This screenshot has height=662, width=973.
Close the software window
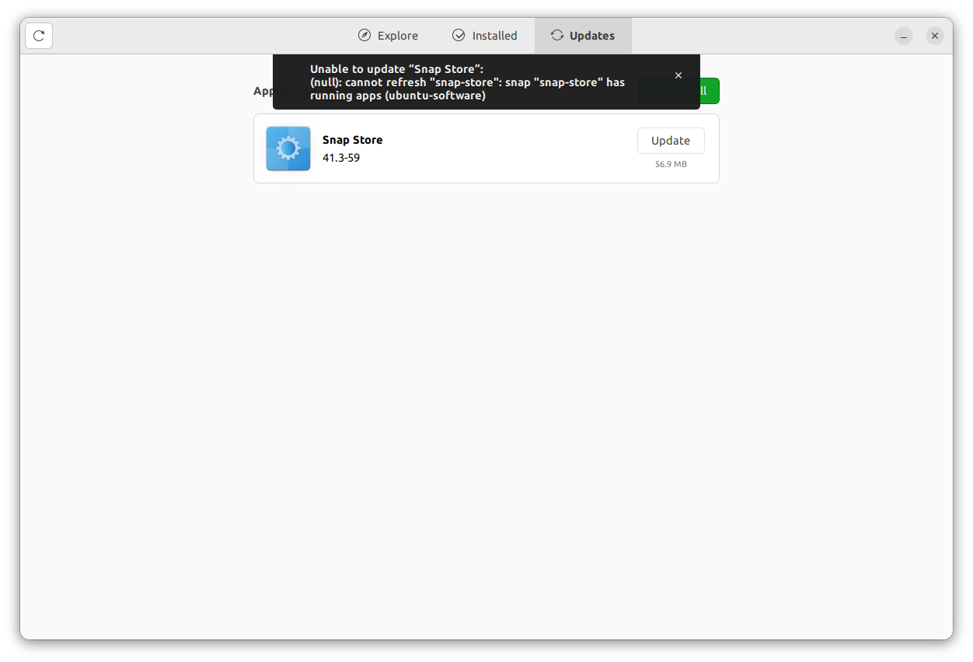coord(935,36)
